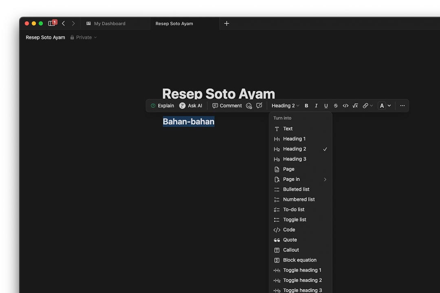Turn block into To-do list
Screen dimensions: 440x293
tap(301, 210)
